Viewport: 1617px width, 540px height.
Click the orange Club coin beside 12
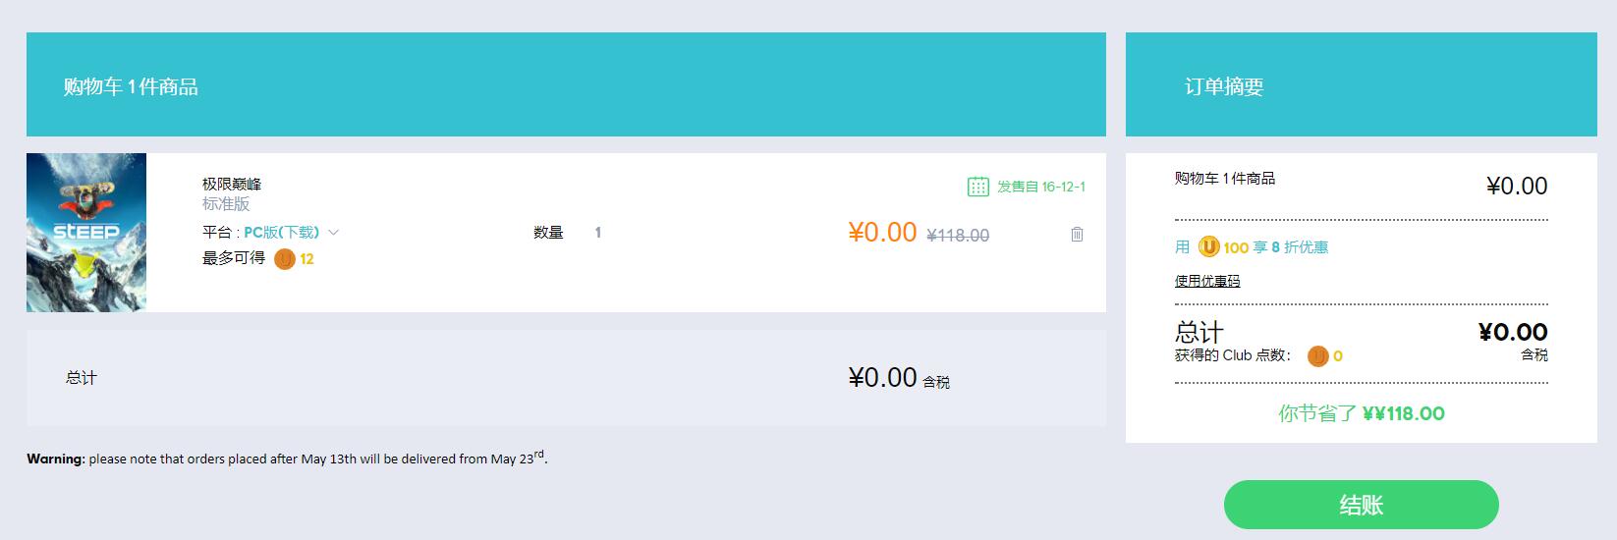pyautogui.click(x=285, y=259)
